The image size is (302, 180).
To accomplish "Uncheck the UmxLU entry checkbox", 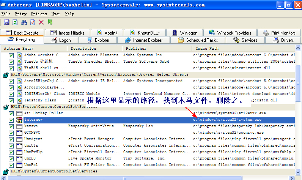I will point(11,159).
